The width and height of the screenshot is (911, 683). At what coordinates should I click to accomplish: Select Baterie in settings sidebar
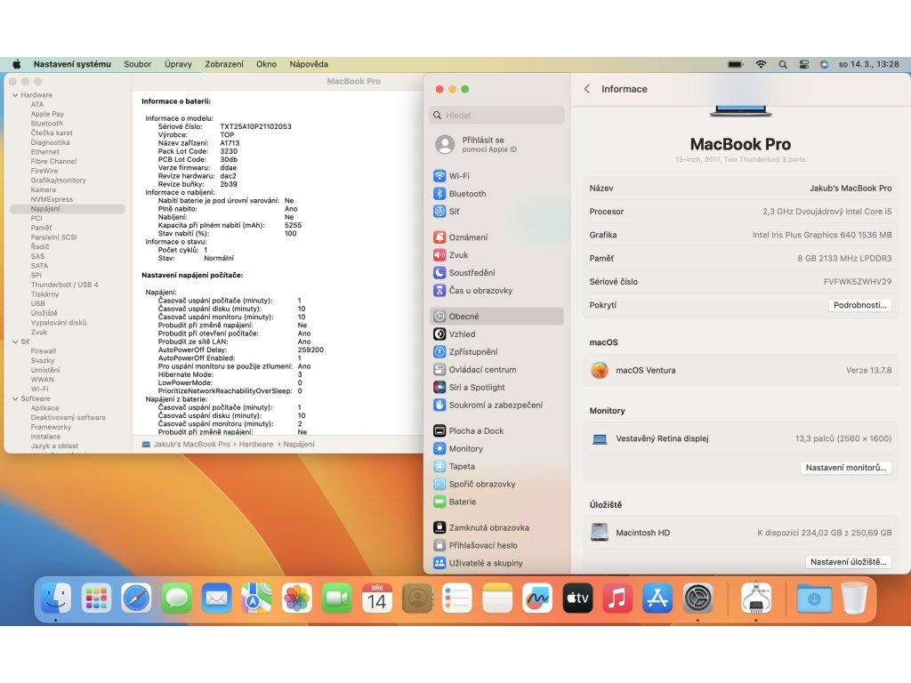(462, 502)
